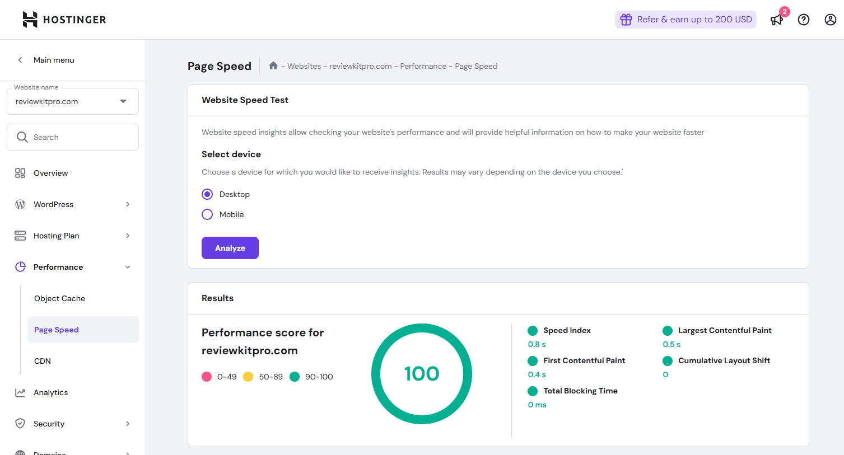
Task: Click the Results heading
Action: [217, 298]
